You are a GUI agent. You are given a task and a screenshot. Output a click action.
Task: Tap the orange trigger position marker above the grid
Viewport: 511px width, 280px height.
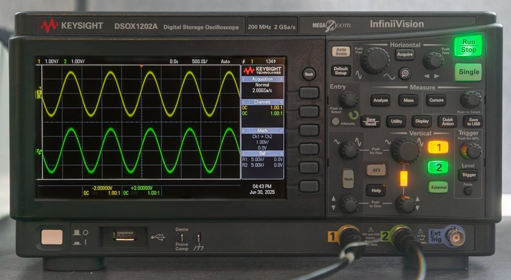pos(141,66)
